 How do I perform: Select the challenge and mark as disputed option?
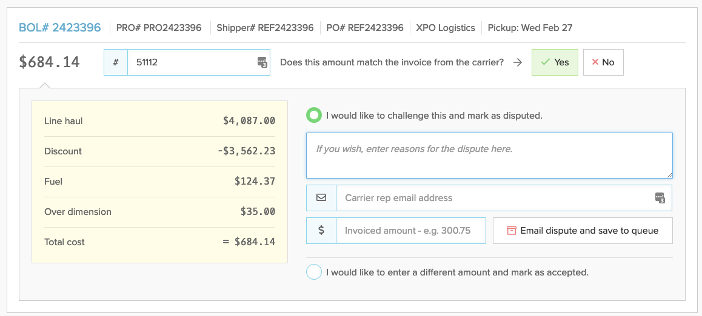(314, 115)
